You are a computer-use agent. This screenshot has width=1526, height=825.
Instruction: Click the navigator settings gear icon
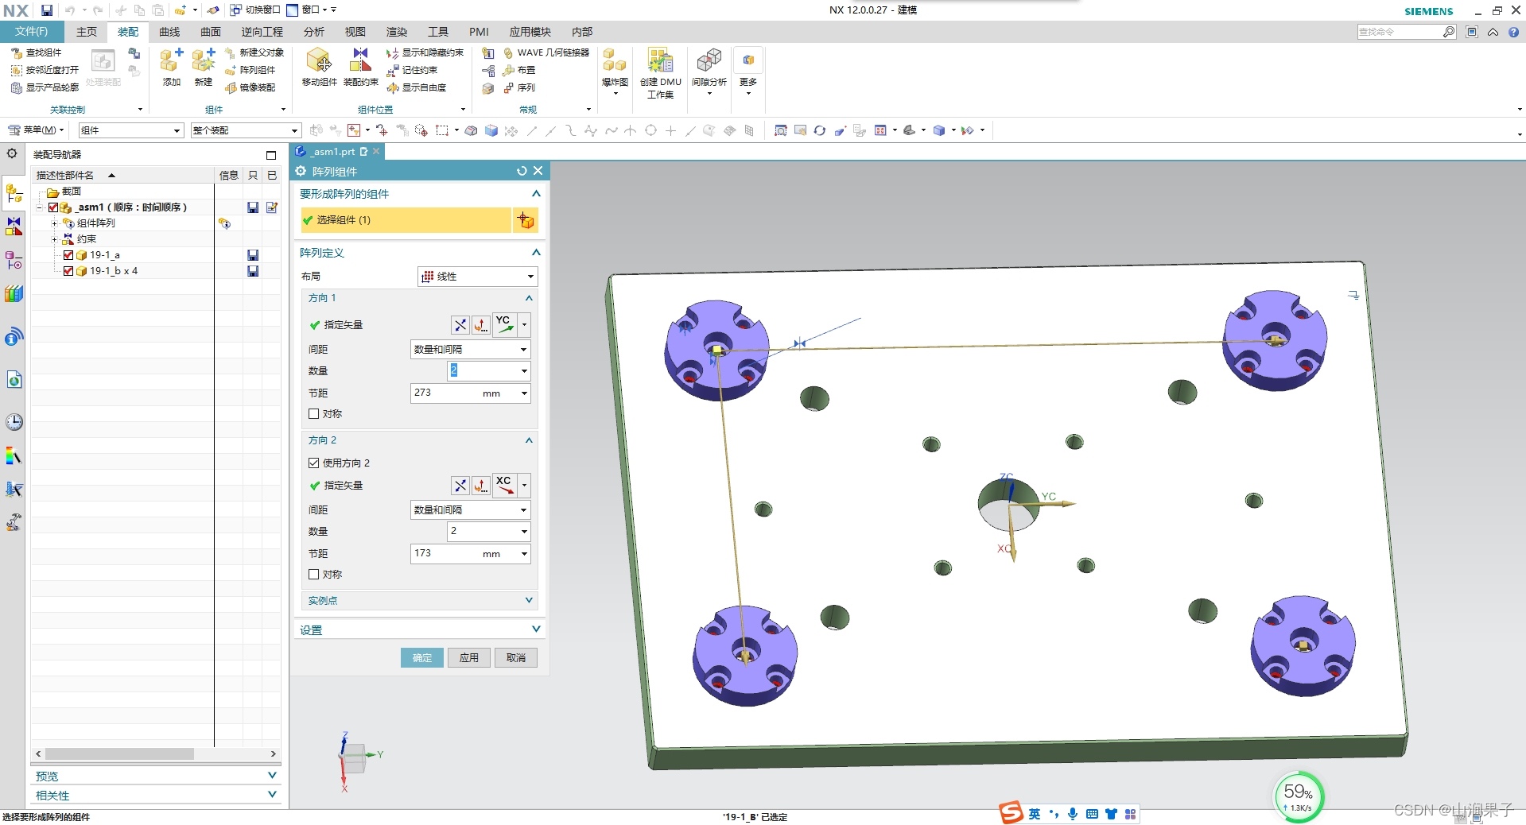[12, 153]
